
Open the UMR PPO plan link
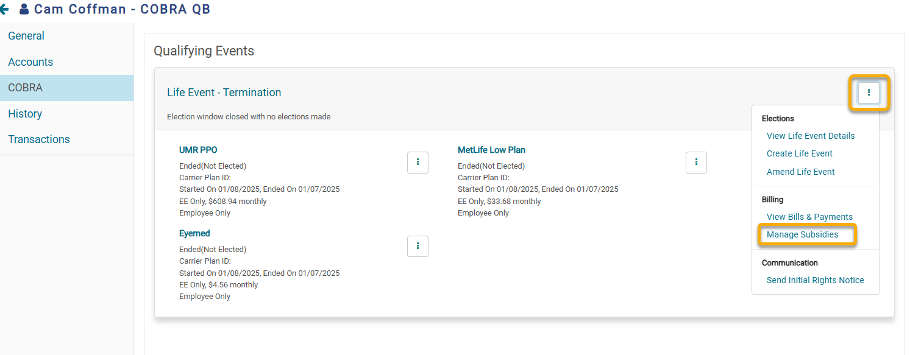pyautogui.click(x=198, y=150)
